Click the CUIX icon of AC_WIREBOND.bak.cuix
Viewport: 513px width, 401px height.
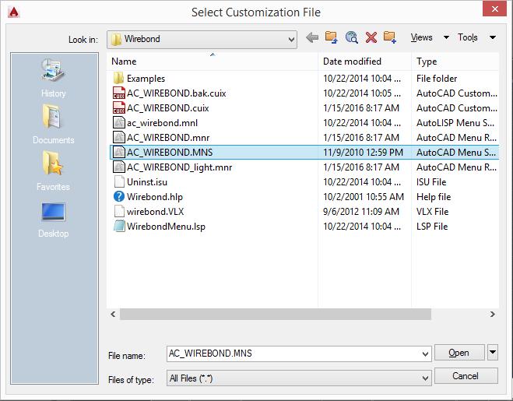click(119, 93)
